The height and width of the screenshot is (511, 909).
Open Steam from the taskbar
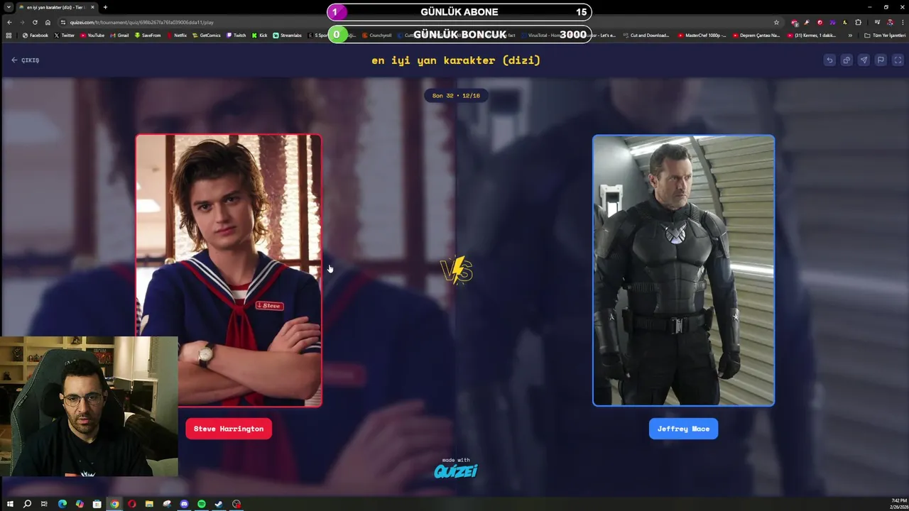click(x=219, y=504)
